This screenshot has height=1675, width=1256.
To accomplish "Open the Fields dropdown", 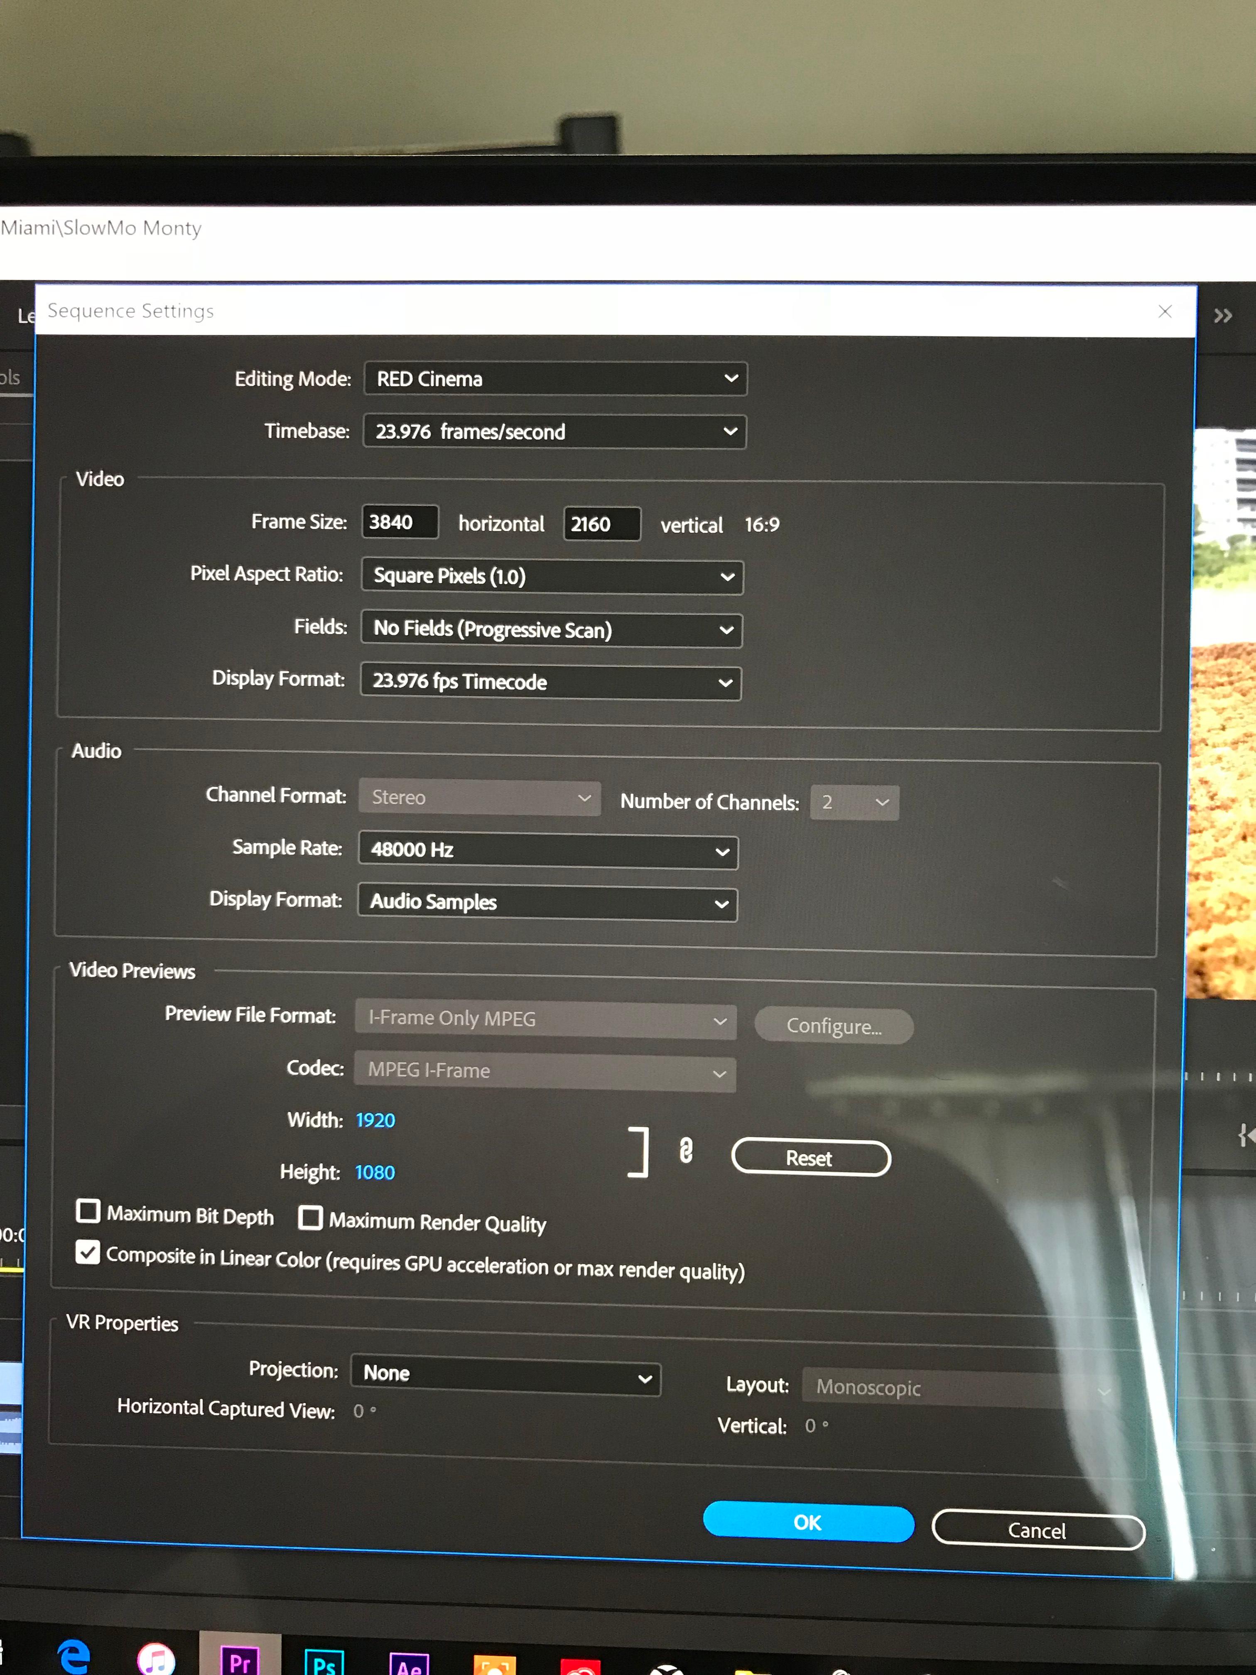I will point(552,629).
